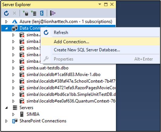Click the toolbar's tree diagram icon after the SharePoint icon

[53, 13]
